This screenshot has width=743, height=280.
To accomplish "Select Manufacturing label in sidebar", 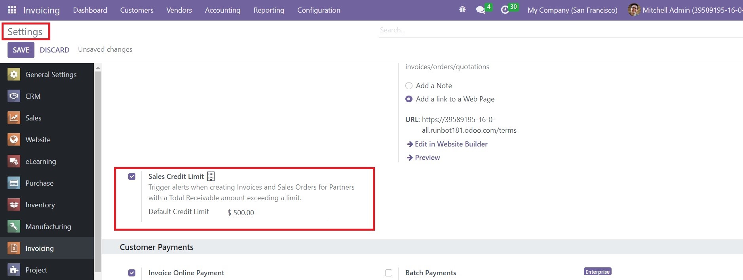I will (48, 226).
